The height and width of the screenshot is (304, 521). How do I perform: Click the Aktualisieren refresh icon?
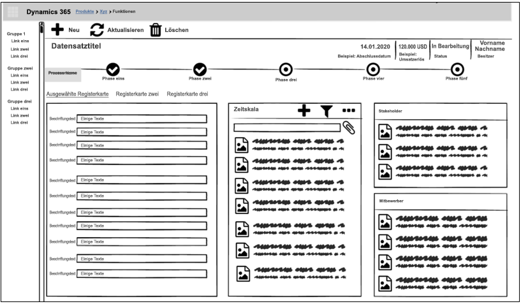click(97, 29)
